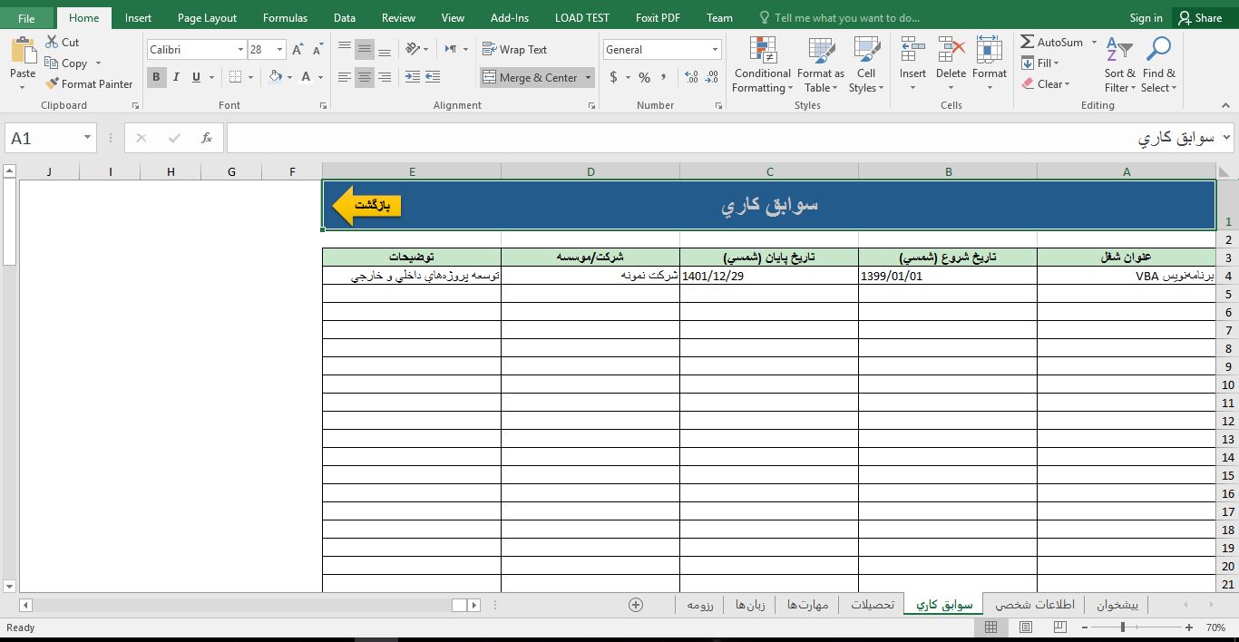Open Fill dropdown
The width and height of the screenshot is (1239, 642).
coord(1040,63)
